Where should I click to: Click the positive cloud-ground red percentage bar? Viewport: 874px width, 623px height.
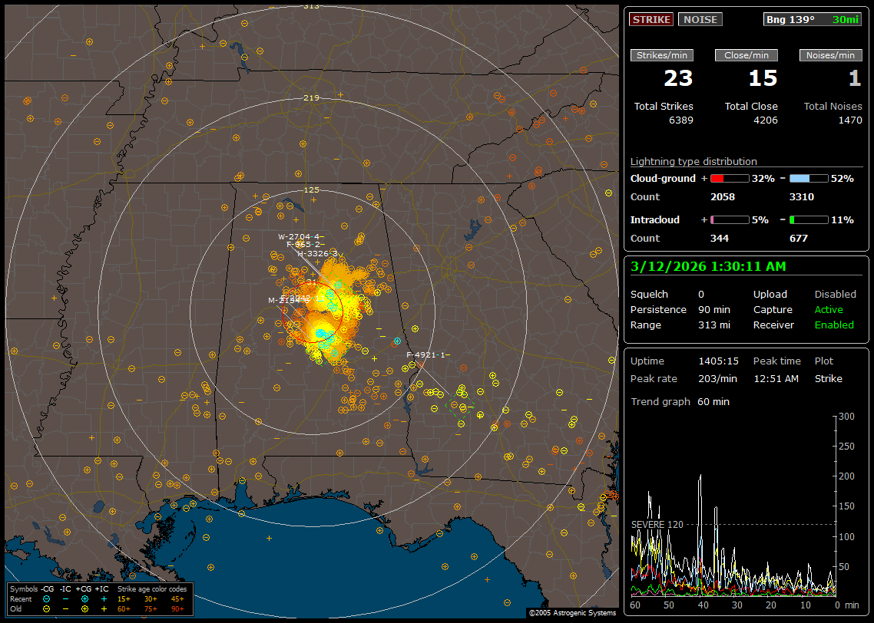pyautogui.click(x=729, y=178)
